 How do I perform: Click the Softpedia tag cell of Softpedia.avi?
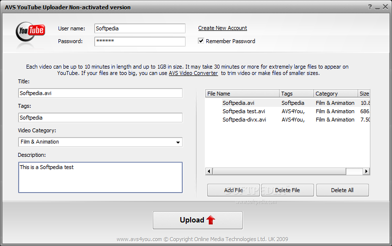click(x=293, y=103)
